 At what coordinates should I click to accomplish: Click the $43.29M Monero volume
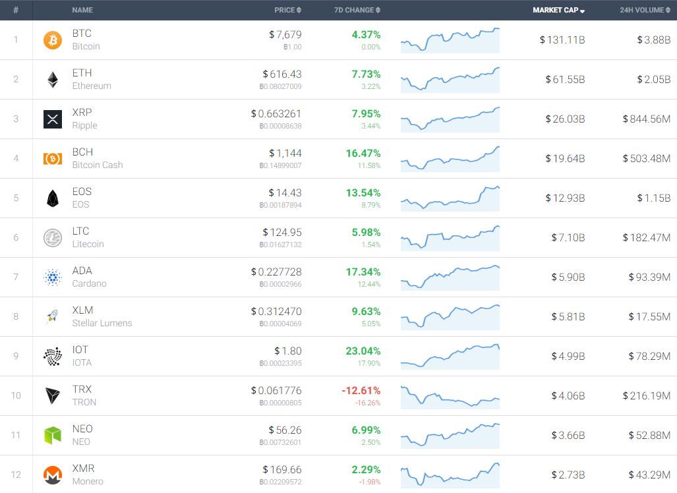tap(649, 475)
